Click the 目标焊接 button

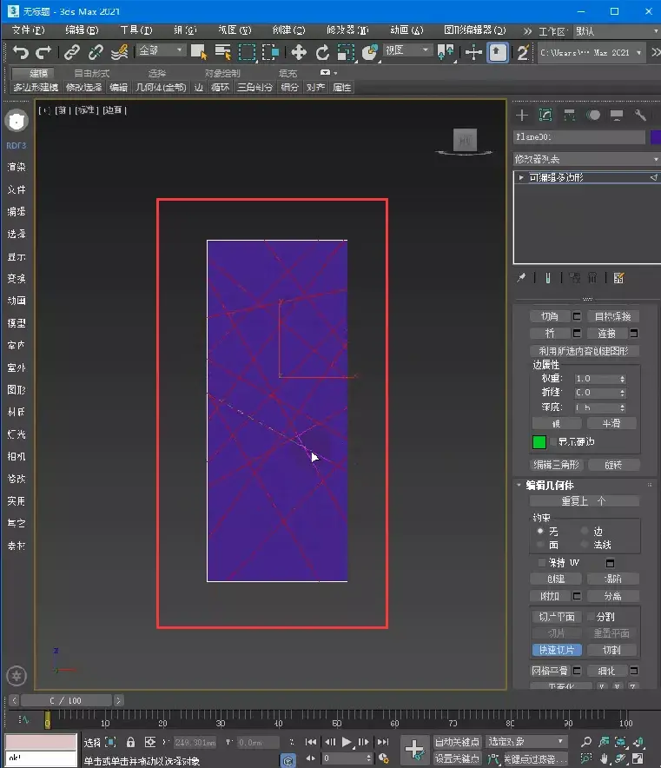[x=612, y=316]
